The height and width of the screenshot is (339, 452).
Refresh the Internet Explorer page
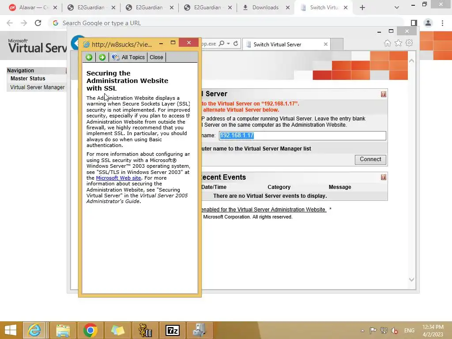point(236,44)
